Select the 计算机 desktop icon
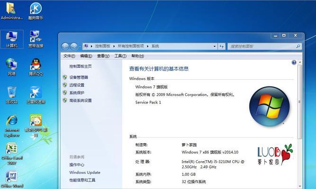The image size is (316, 189). tap(12, 39)
